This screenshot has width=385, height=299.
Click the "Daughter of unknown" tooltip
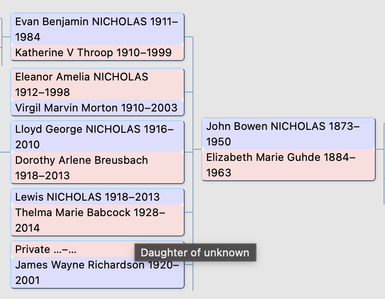[x=195, y=252]
